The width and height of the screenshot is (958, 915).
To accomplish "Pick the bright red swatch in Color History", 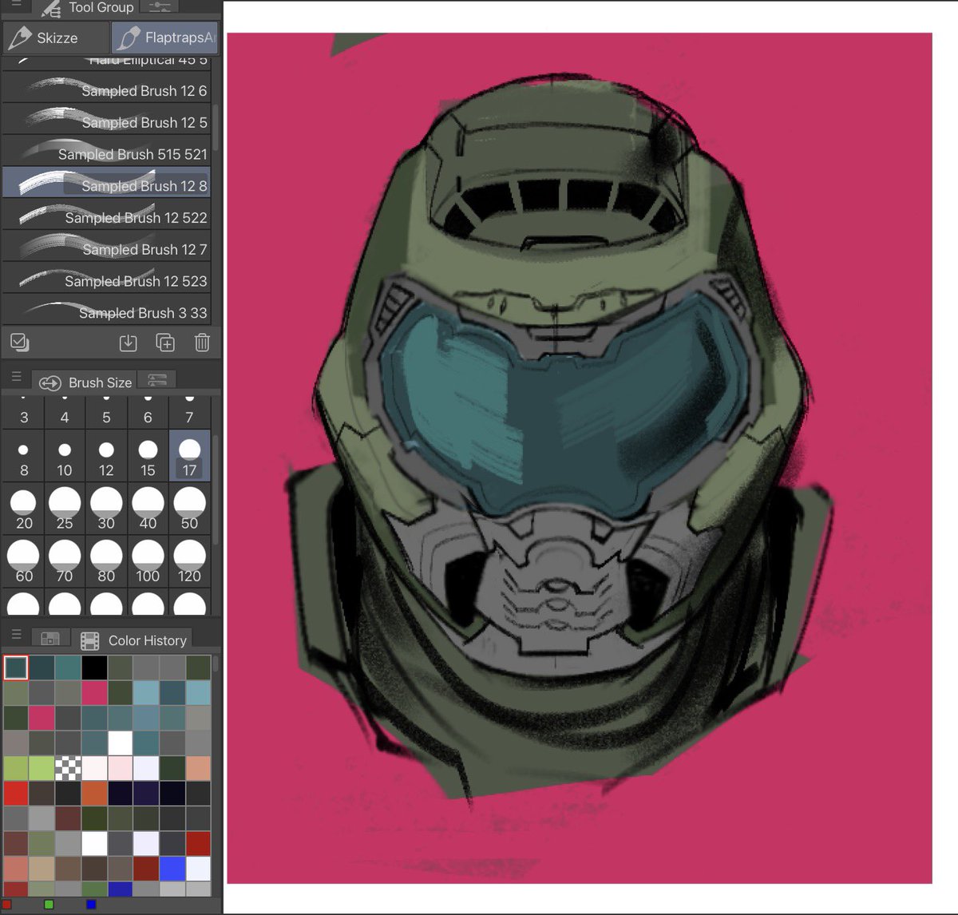I will pos(16,793).
